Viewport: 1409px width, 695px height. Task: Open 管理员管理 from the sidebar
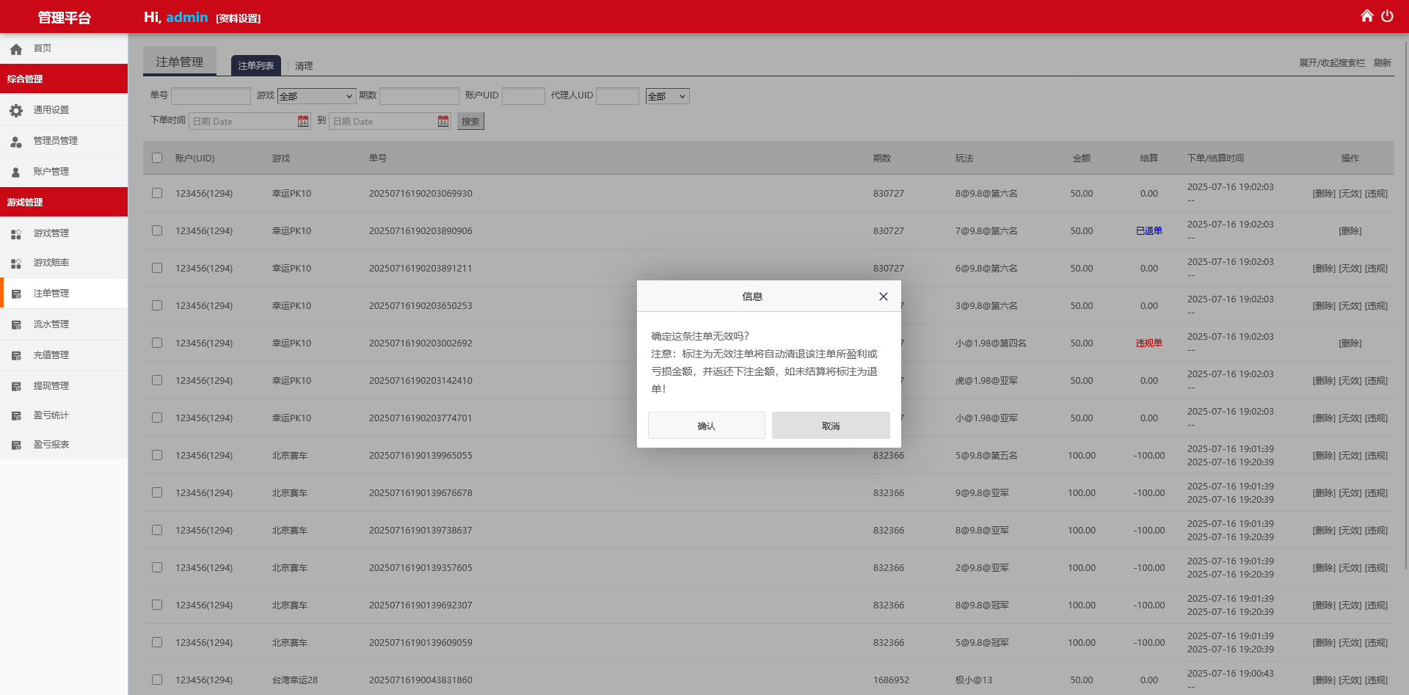point(55,141)
